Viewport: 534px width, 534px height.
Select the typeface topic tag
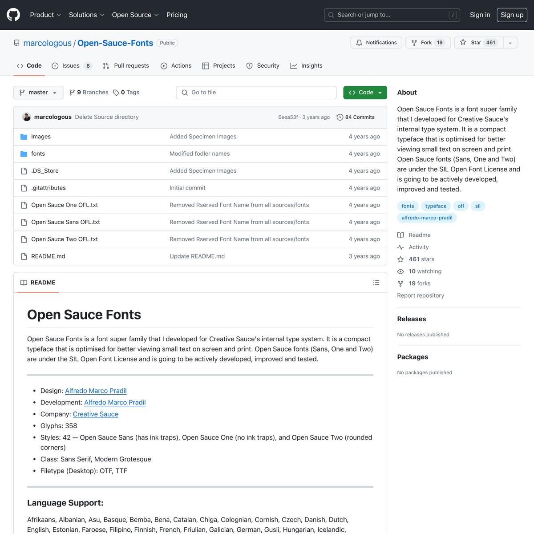coord(436,206)
